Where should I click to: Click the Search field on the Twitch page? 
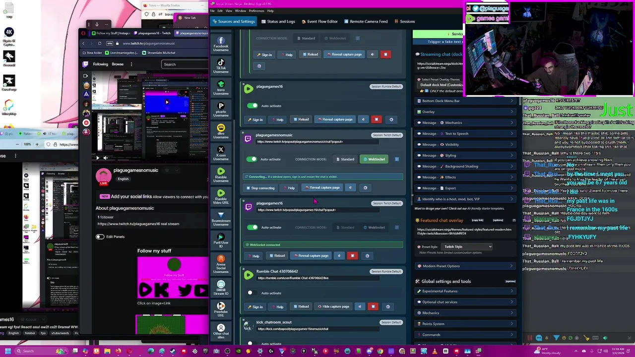186,64
